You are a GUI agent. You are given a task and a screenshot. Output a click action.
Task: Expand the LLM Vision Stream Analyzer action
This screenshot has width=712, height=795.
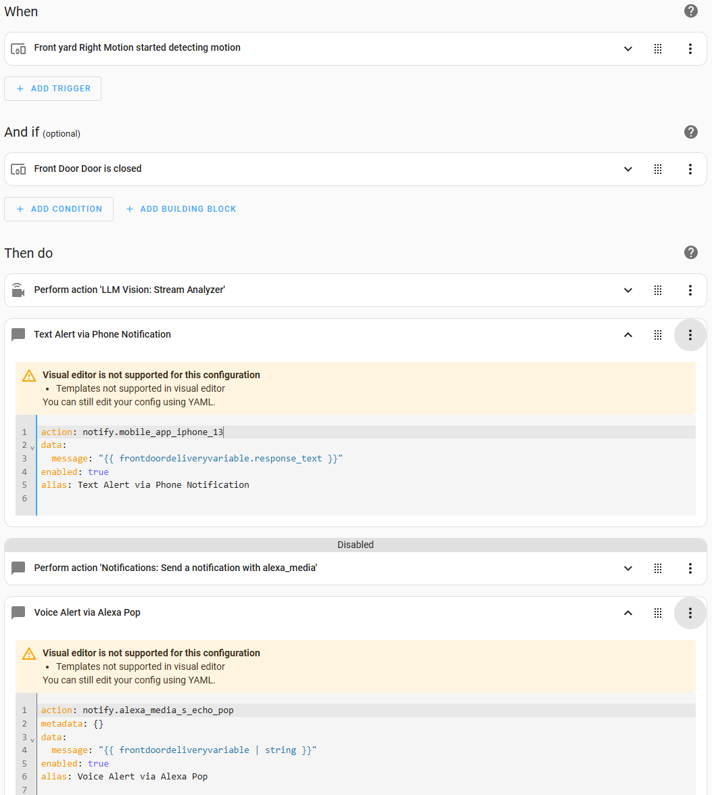[627, 290]
